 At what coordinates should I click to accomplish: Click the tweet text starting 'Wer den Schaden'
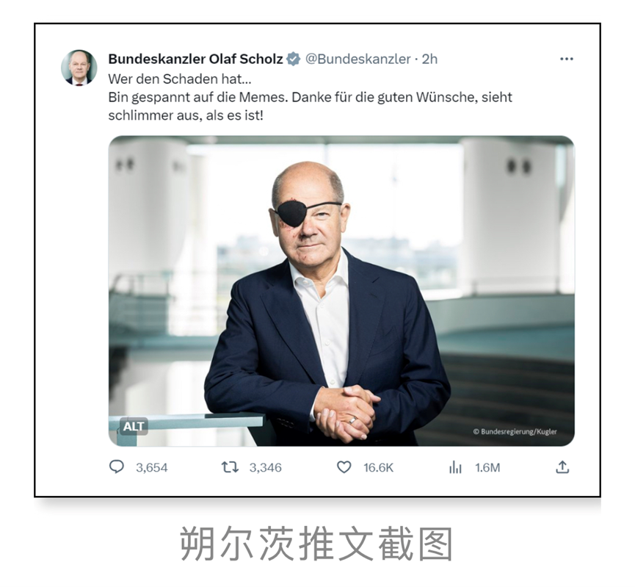(311, 97)
